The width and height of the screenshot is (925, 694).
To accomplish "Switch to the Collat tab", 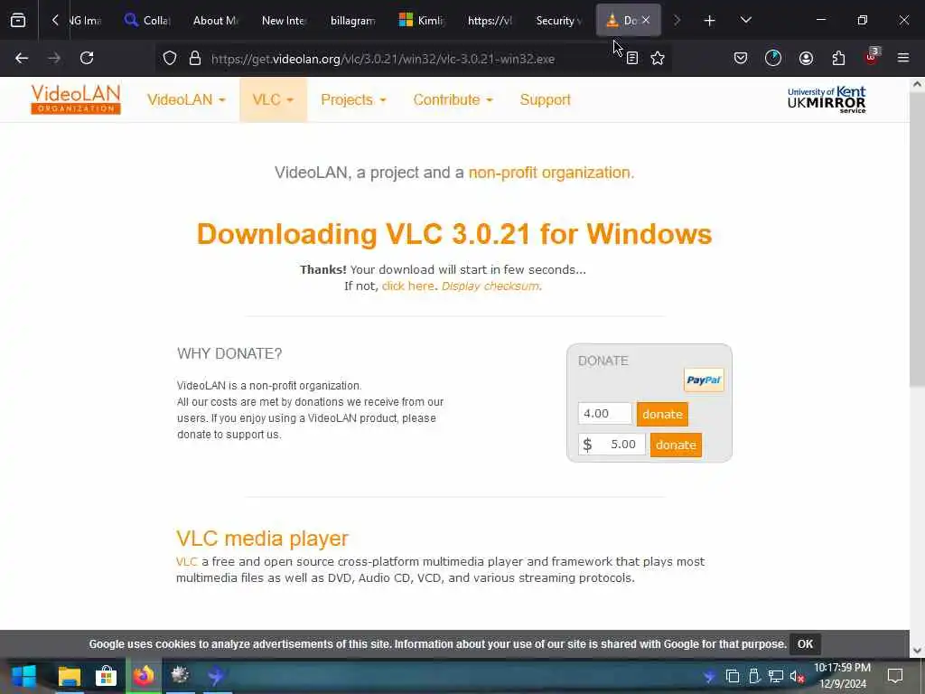I will click(x=147, y=21).
